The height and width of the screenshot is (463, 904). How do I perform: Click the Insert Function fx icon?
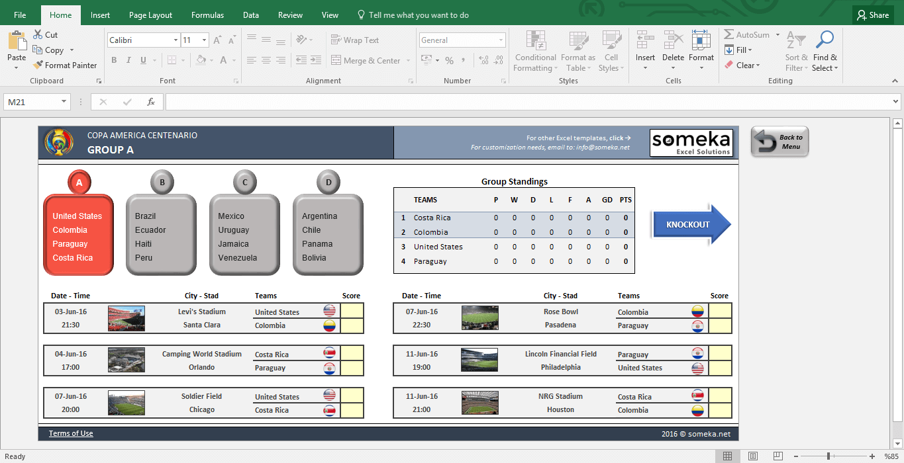point(151,102)
